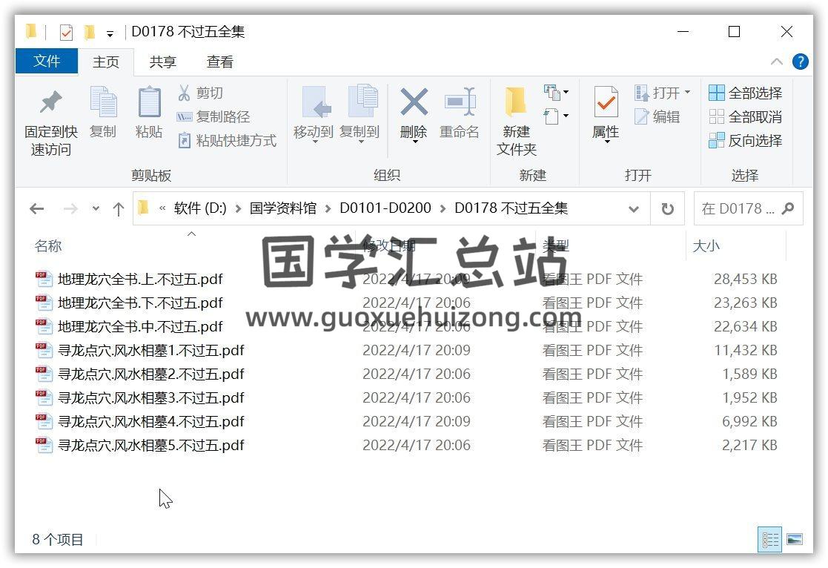The width and height of the screenshot is (828, 568).
Task: Click 国学资料馆 in the address path
Action: 283,208
